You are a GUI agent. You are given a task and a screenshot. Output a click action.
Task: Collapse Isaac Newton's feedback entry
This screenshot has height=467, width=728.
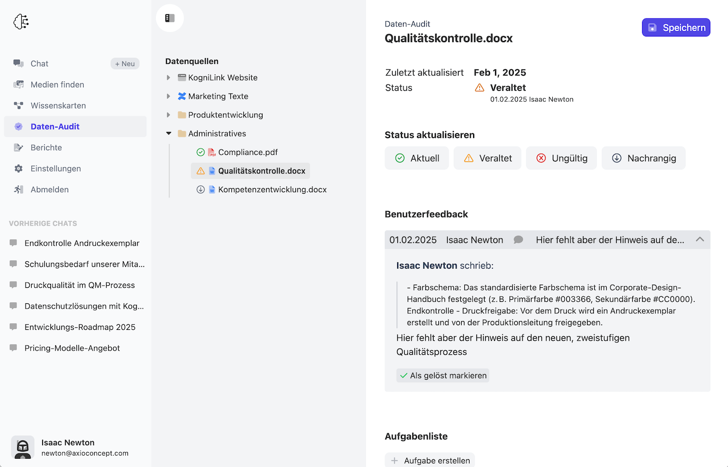click(699, 239)
